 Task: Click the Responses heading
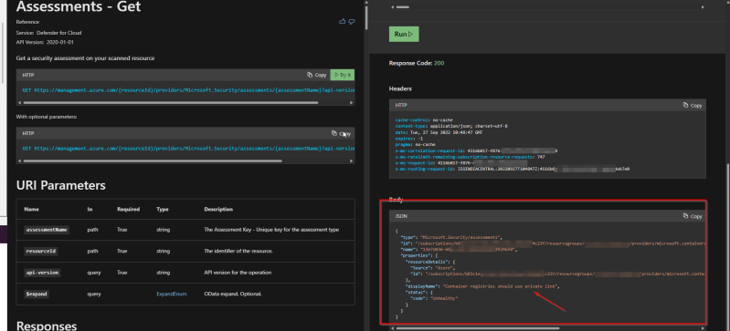click(47, 326)
